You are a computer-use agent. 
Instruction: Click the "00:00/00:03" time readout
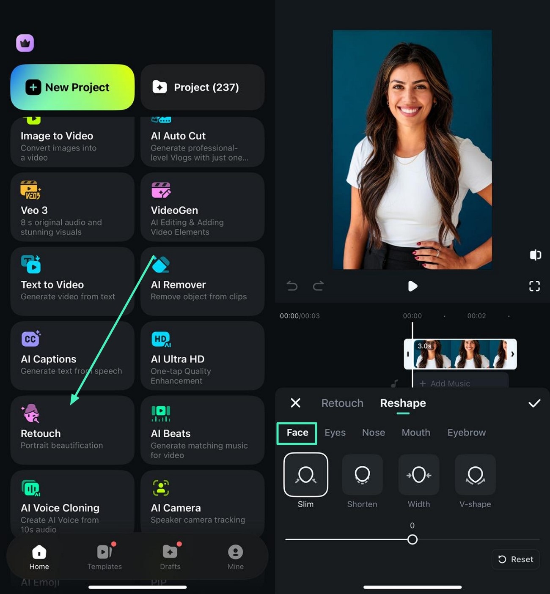[300, 316]
